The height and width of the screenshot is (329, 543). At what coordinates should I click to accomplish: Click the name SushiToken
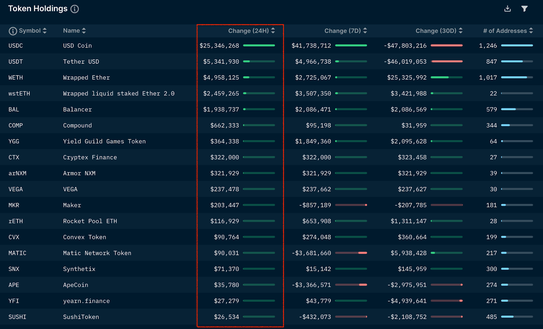(81, 316)
